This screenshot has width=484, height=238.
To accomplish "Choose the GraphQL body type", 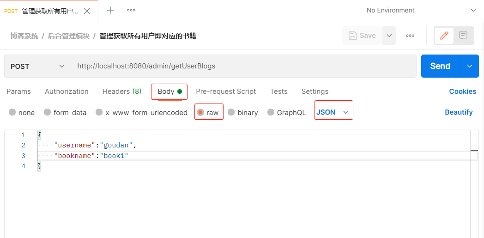I will coord(287,112).
